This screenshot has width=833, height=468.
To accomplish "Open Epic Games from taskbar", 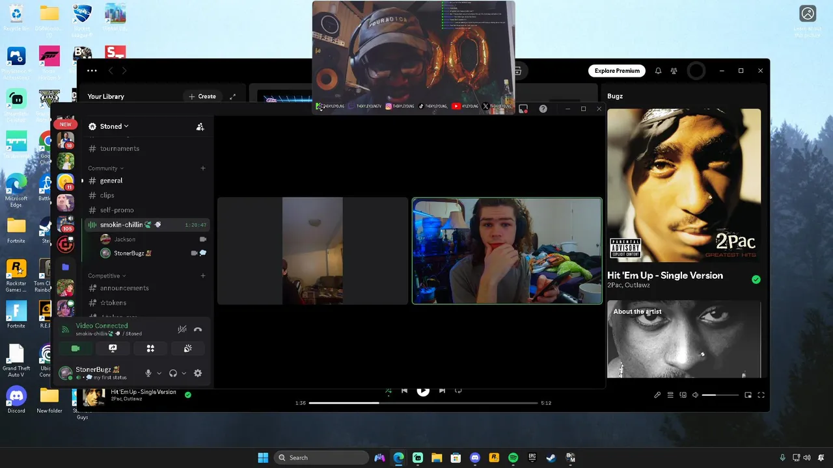I will pos(532,458).
